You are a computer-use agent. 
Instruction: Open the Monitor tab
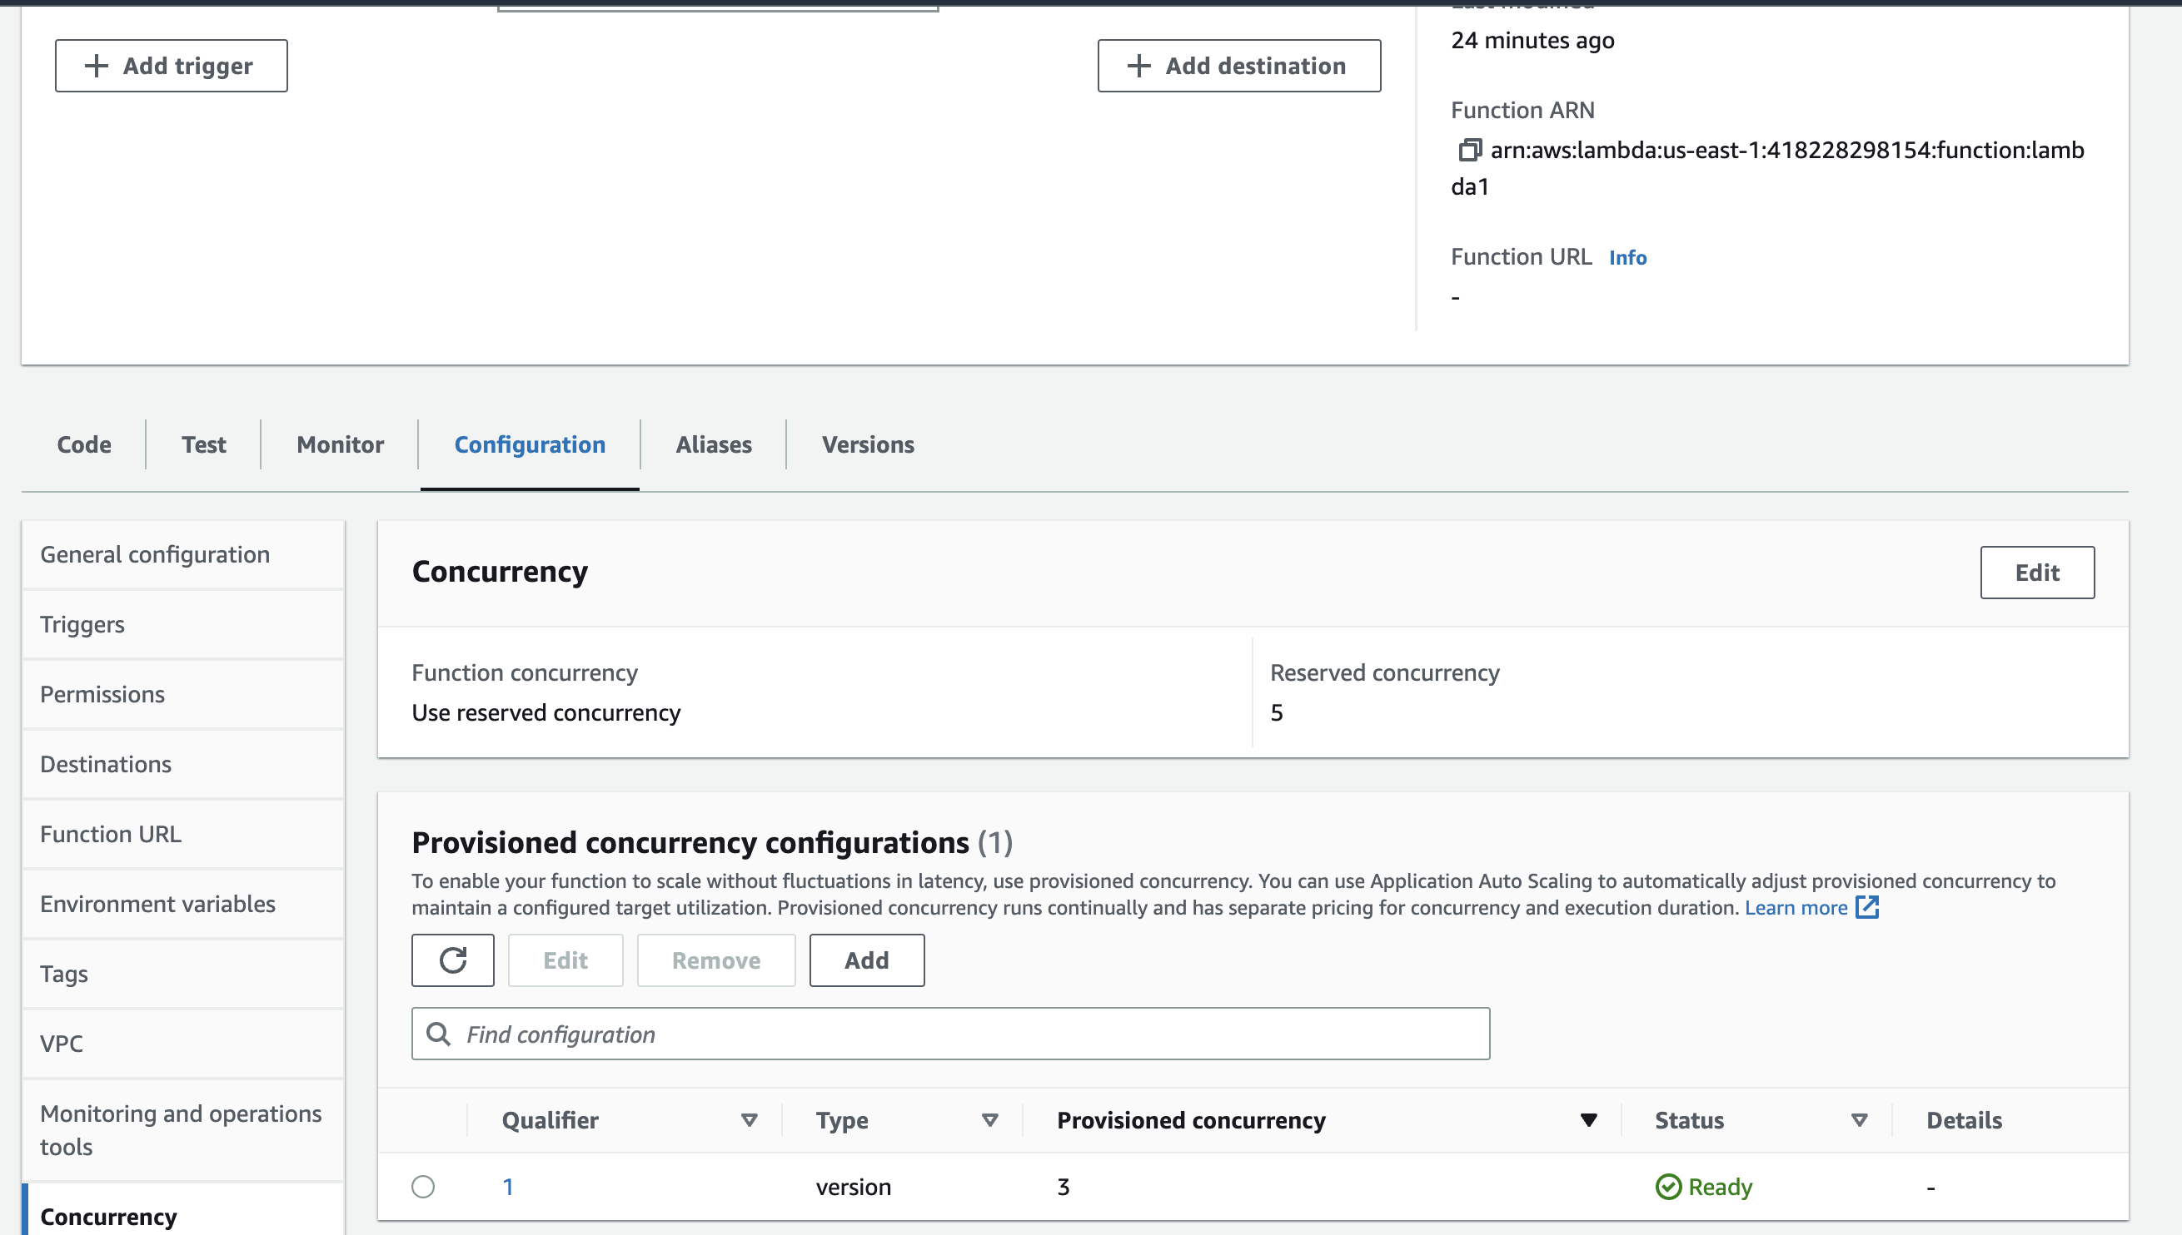pos(340,444)
